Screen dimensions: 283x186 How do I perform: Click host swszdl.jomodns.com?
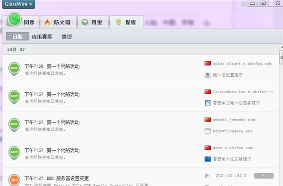[x=234, y=120]
